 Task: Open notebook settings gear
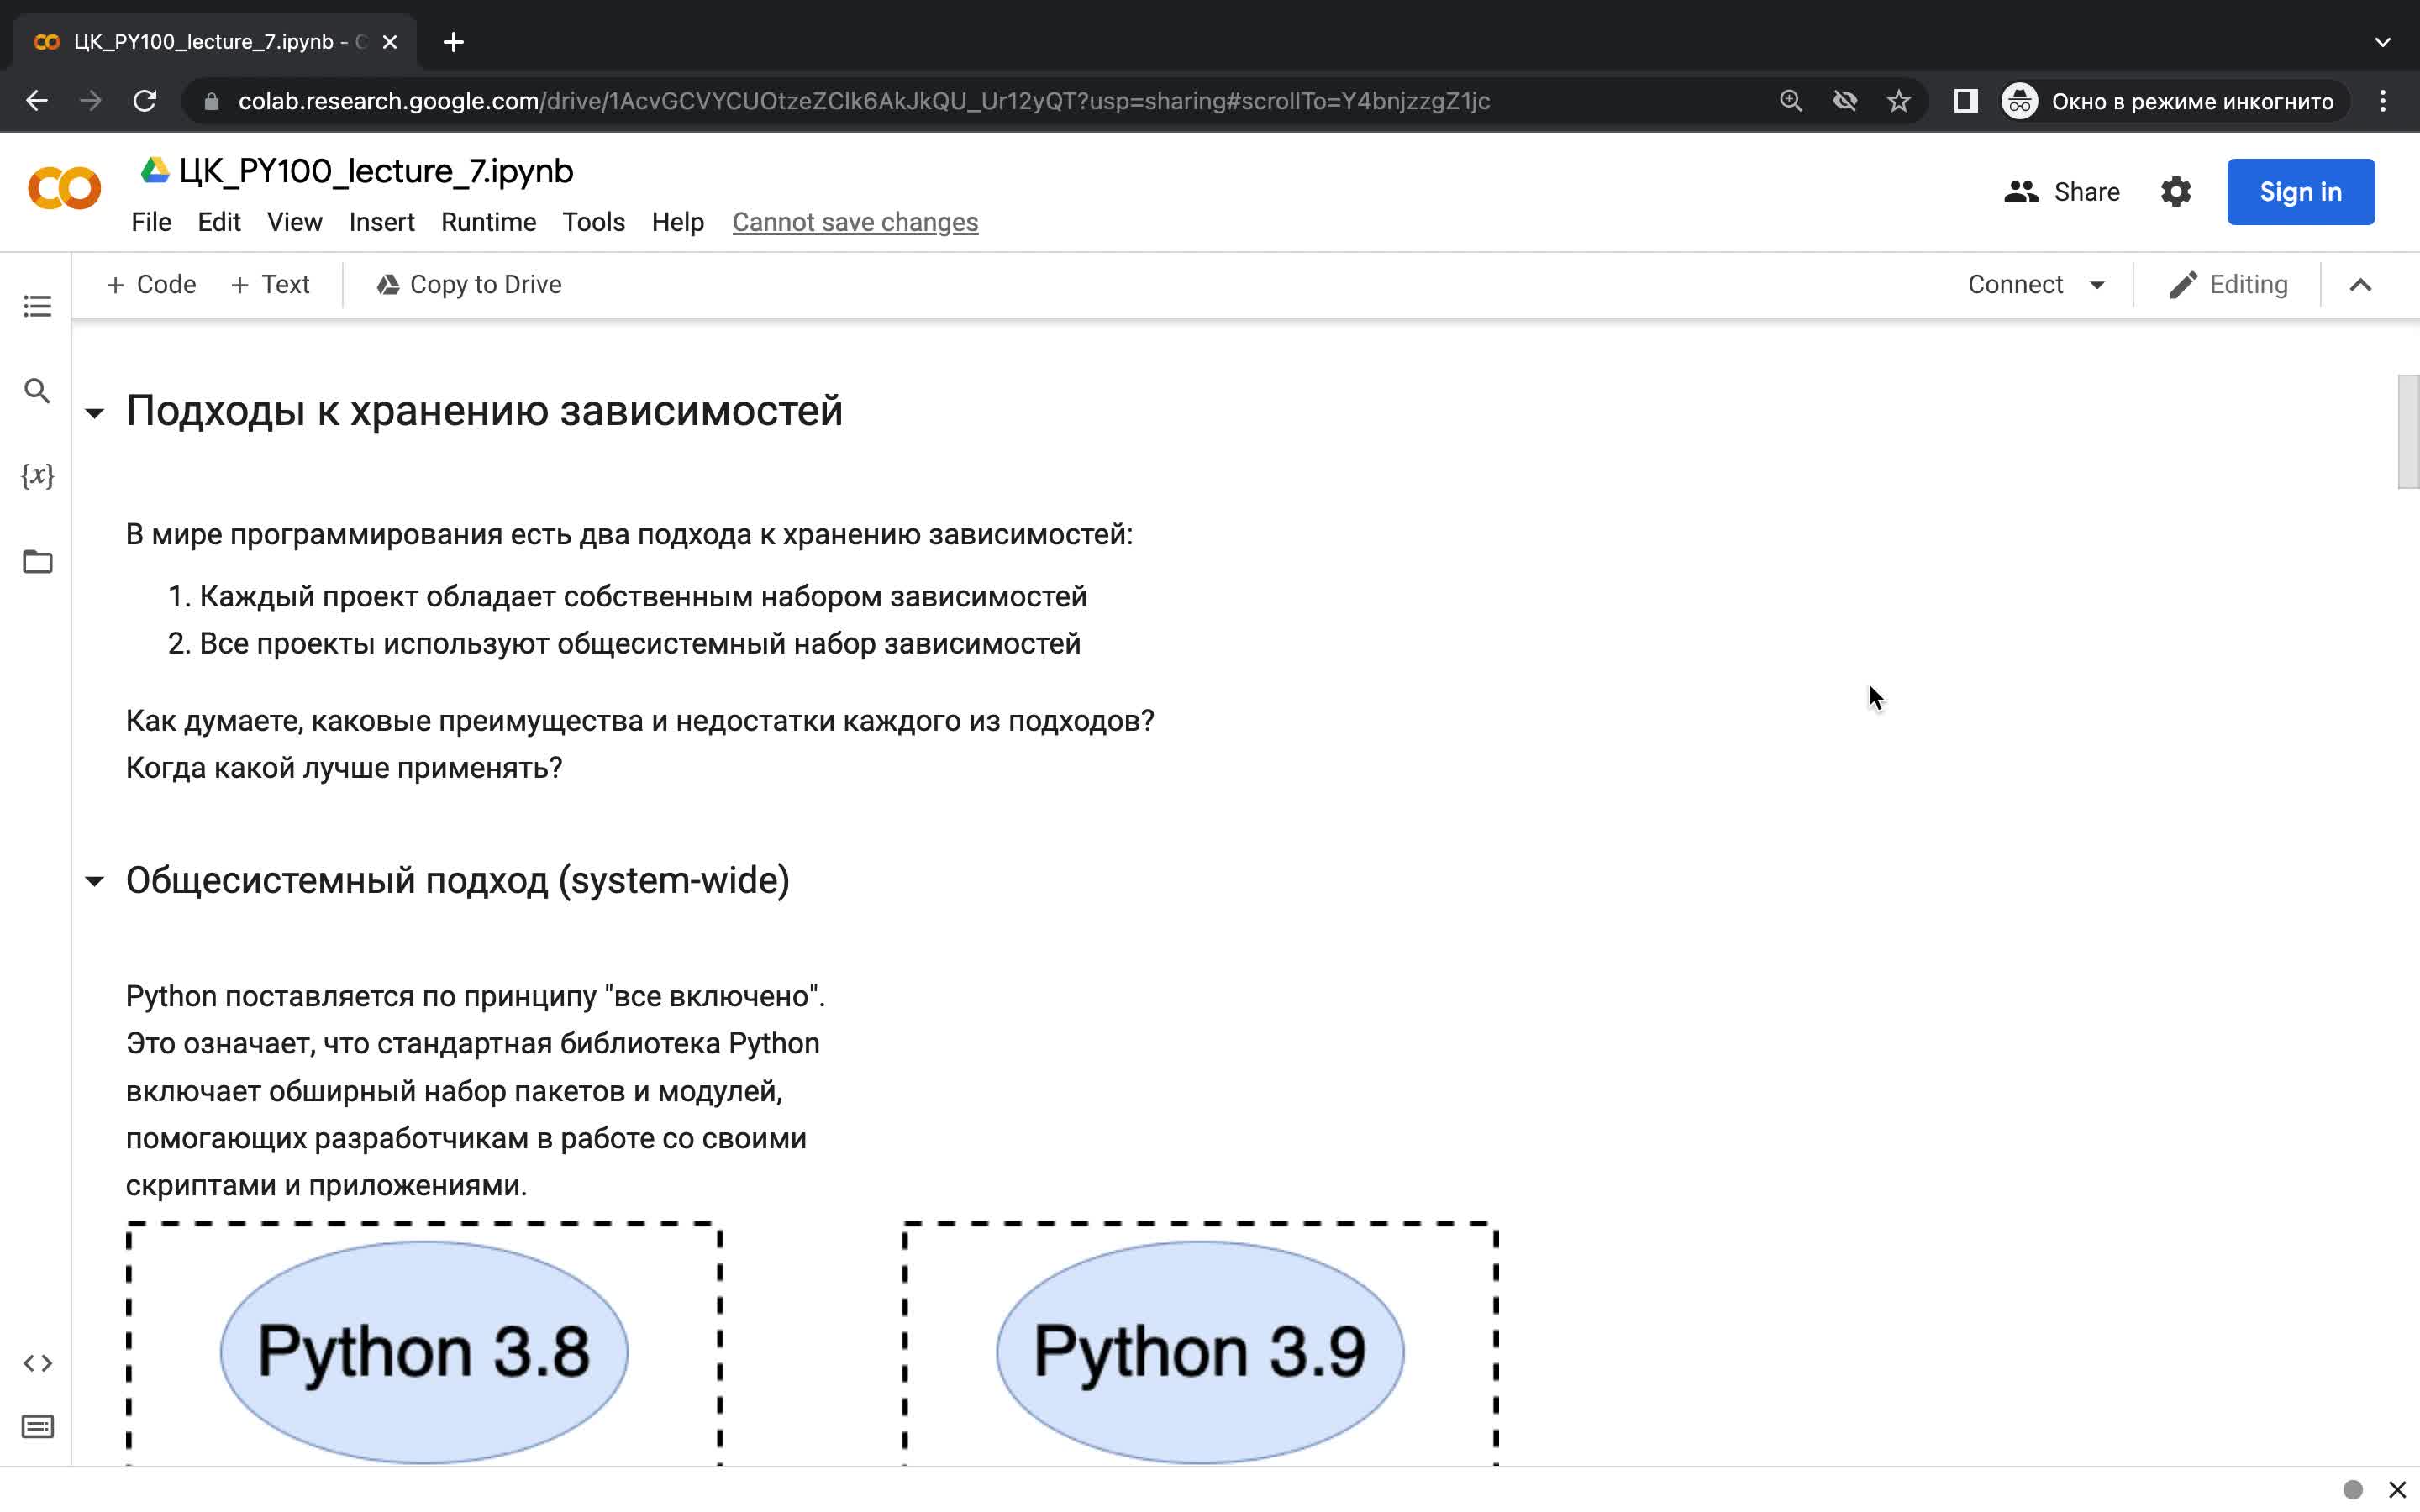pyautogui.click(x=2175, y=191)
